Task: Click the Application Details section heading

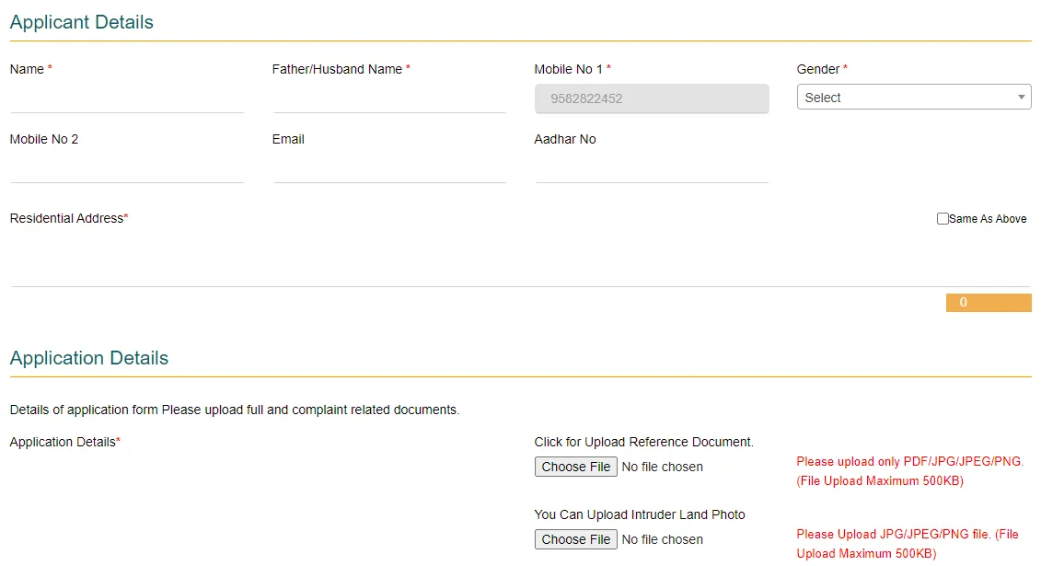Action: coord(88,358)
